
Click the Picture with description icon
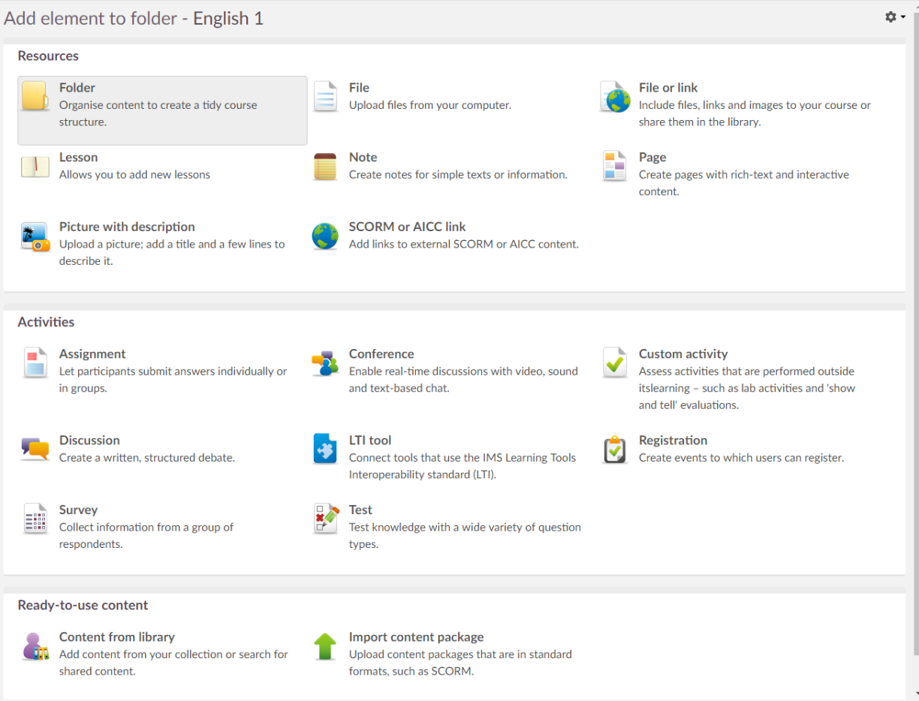35,236
